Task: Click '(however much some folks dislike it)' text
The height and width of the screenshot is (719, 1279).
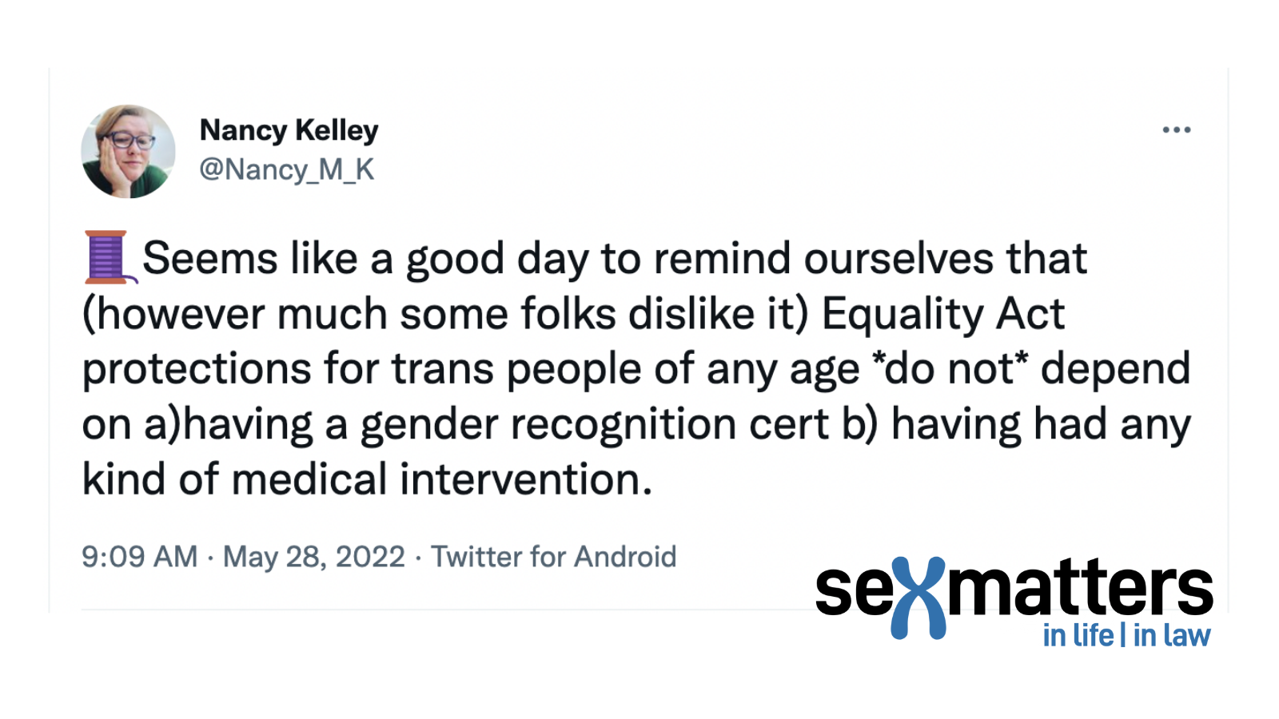Action: [x=445, y=314]
